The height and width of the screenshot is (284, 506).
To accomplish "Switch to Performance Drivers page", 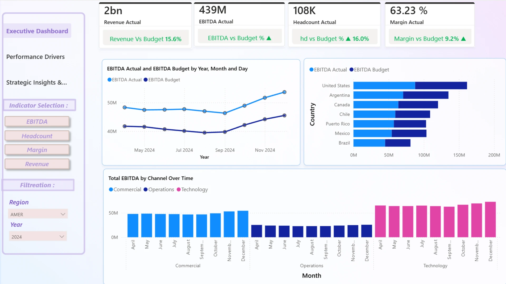I will pos(35,57).
